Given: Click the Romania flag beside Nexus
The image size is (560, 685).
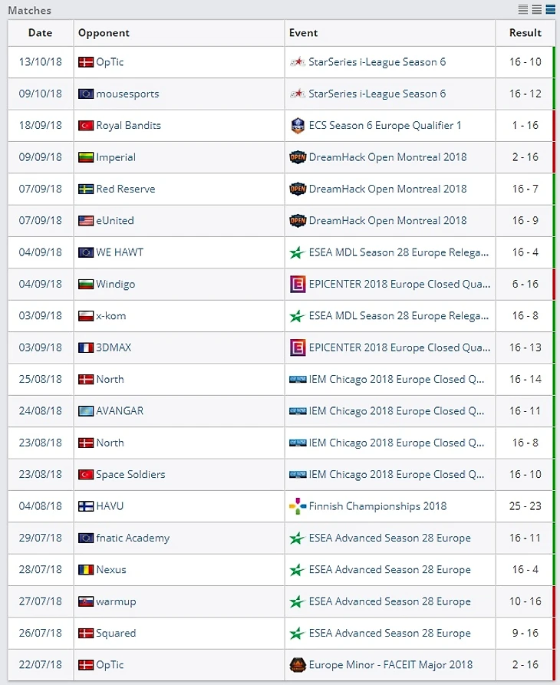Looking at the screenshot, I should 86,570.
